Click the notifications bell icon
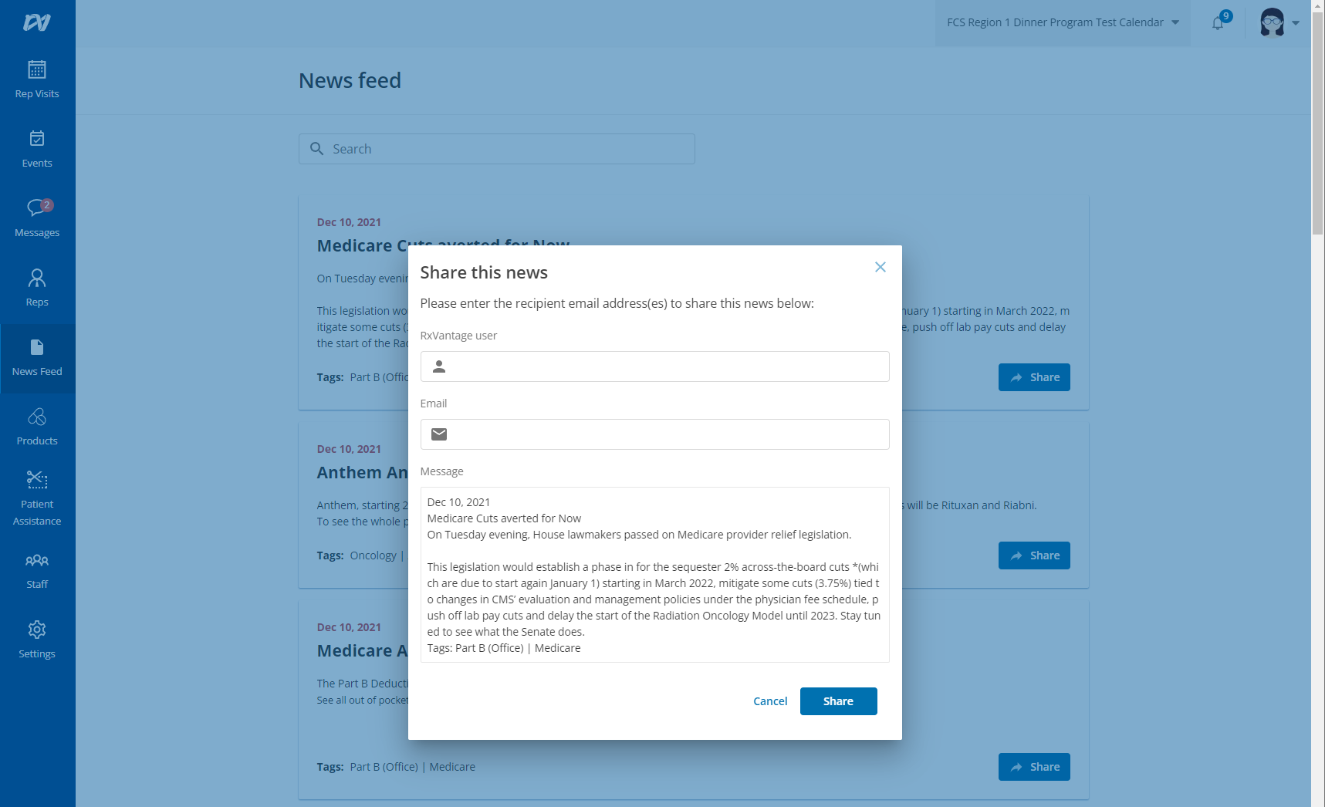This screenshot has width=1325, height=807. pyautogui.click(x=1218, y=22)
